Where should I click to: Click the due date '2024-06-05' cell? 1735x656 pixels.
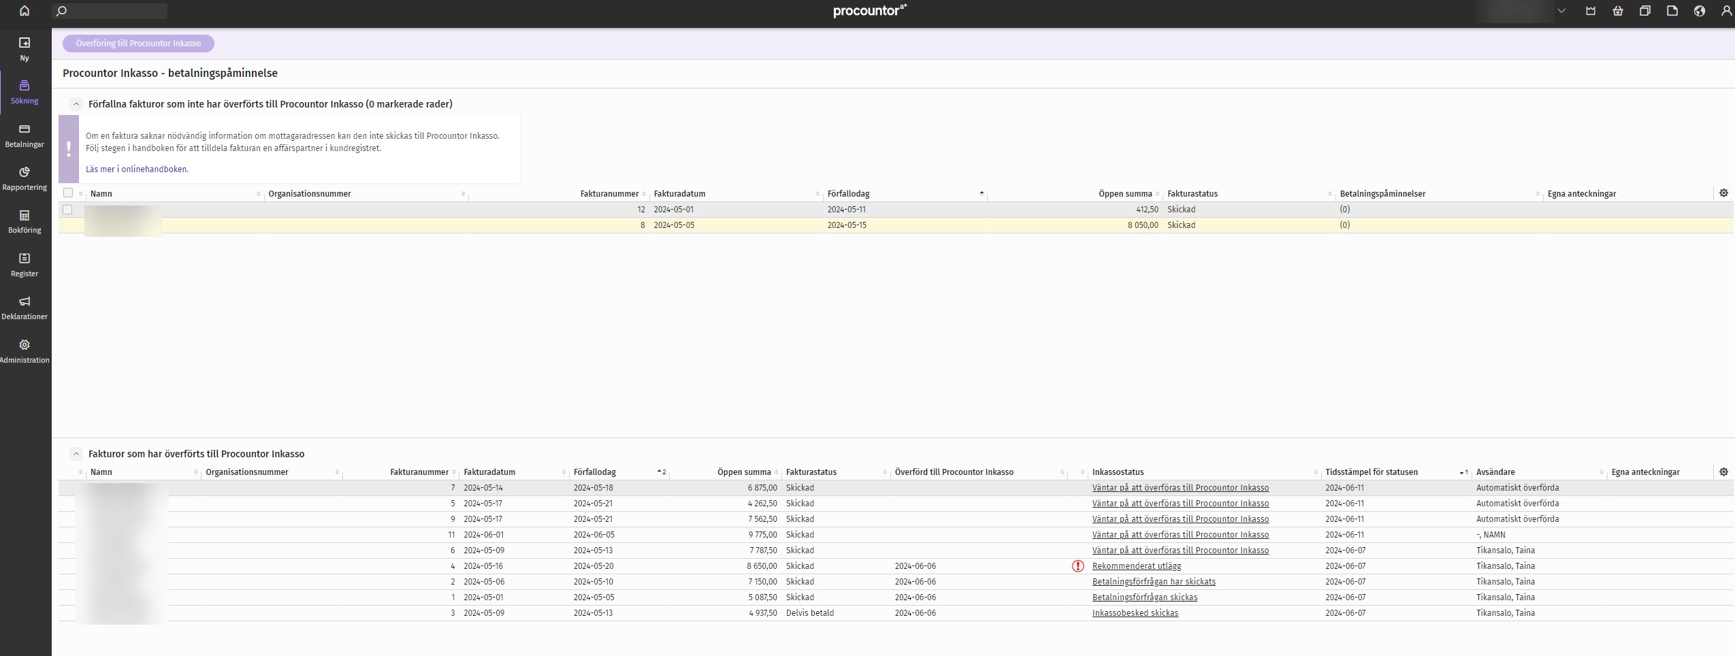tap(594, 535)
